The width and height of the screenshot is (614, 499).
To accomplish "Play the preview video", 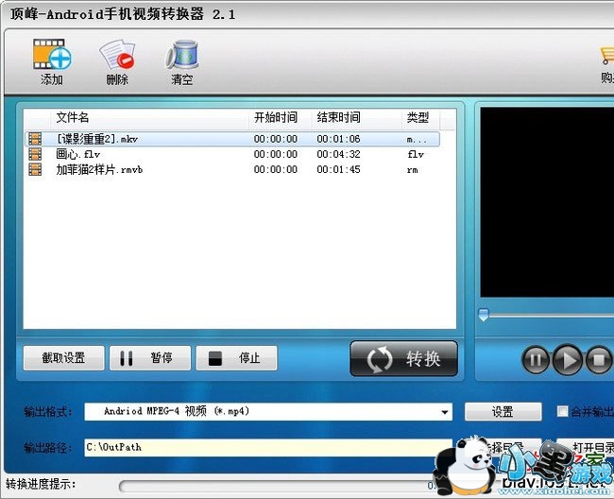I will (568, 359).
